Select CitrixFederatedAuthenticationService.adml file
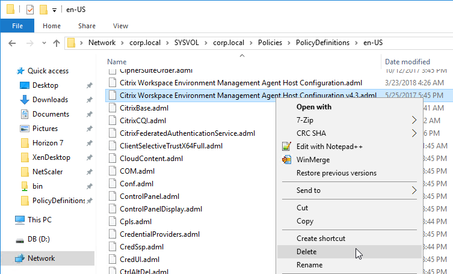453x274 pixels. (188, 133)
